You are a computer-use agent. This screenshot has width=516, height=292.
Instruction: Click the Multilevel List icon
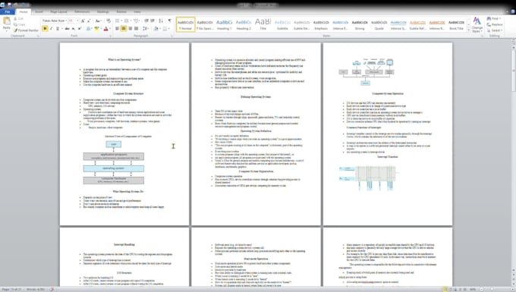[x=137, y=20]
